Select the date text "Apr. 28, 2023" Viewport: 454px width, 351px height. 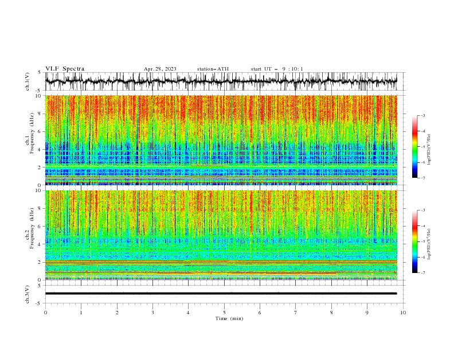point(160,69)
